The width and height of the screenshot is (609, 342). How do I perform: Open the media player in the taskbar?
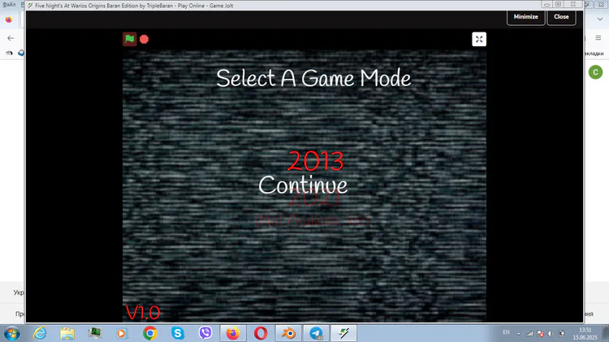122,333
